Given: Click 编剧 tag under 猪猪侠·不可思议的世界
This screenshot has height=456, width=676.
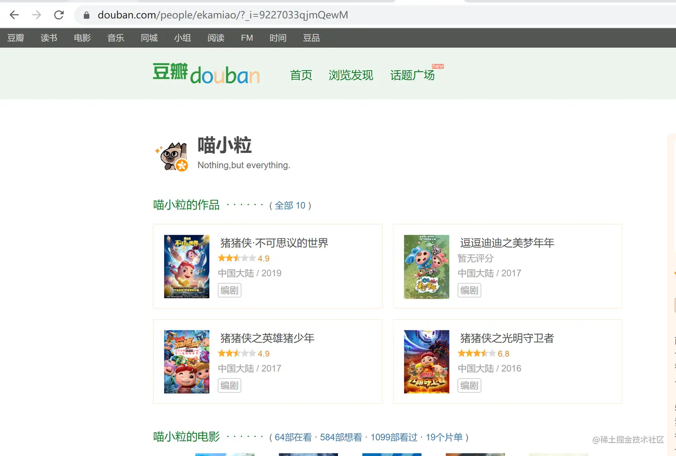Looking at the screenshot, I should coord(229,290).
